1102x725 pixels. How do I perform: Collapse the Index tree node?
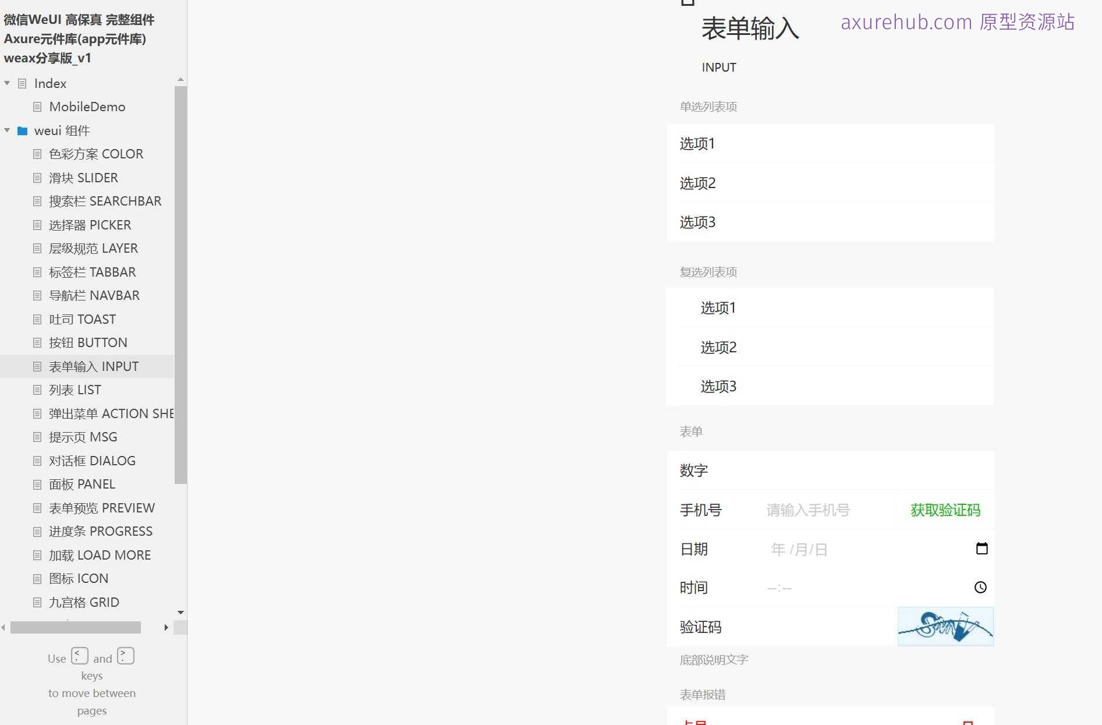coord(8,83)
